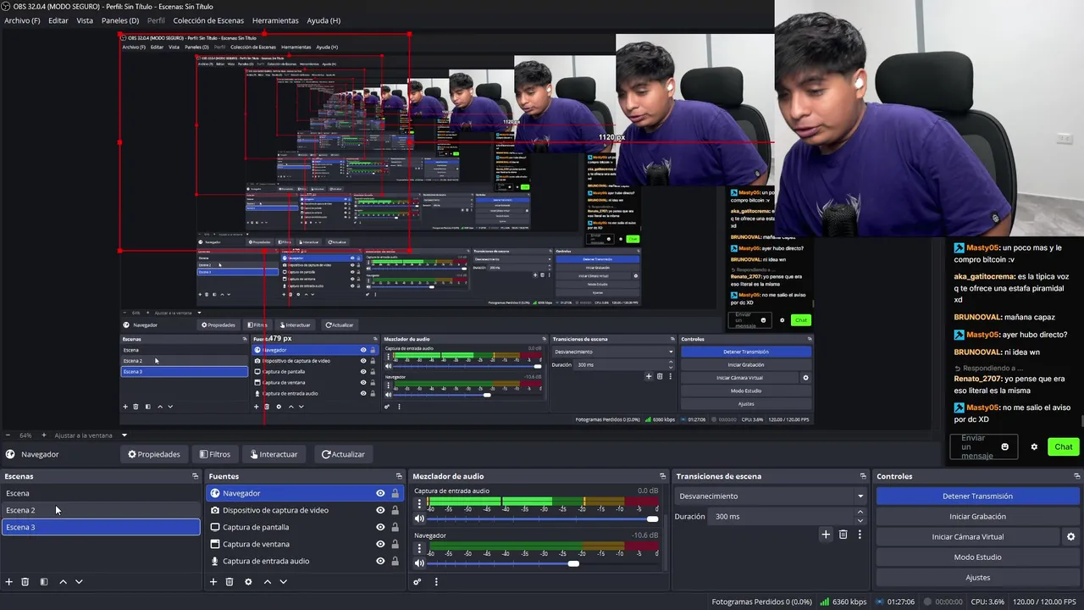The image size is (1084, 610).
Task: Toggle lock on Navegador source
Action: (x=395, y=493)
